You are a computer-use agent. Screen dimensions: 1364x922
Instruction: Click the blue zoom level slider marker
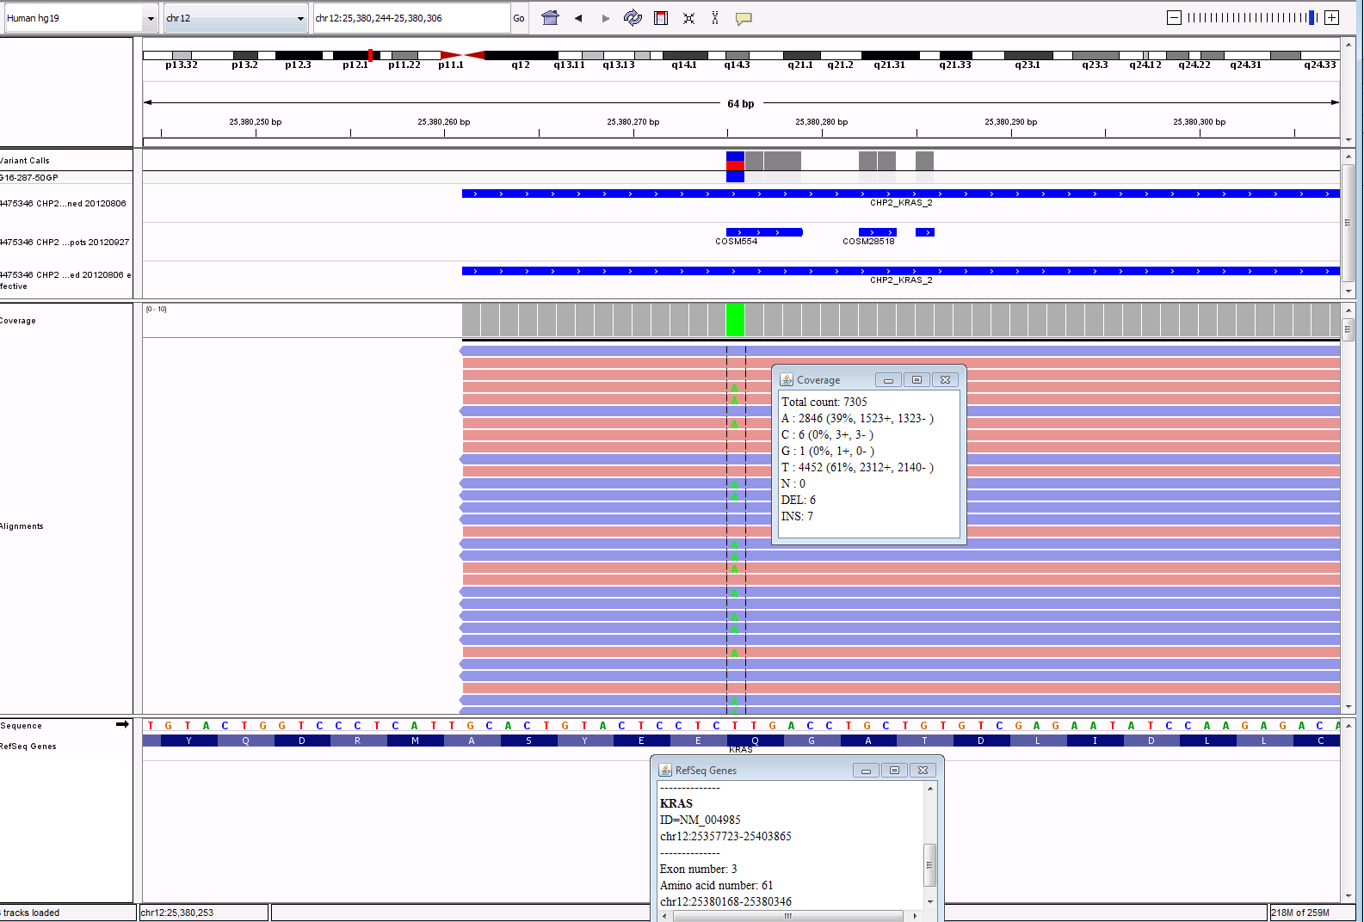click(1312, 18)
